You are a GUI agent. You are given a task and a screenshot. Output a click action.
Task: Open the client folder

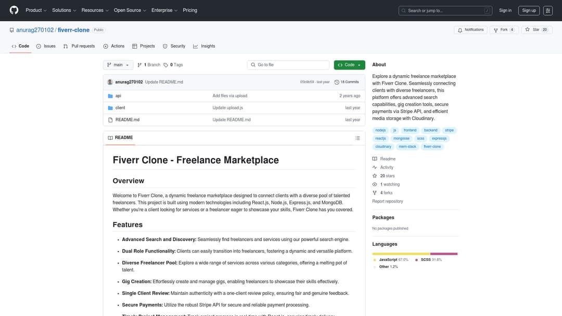120,108
